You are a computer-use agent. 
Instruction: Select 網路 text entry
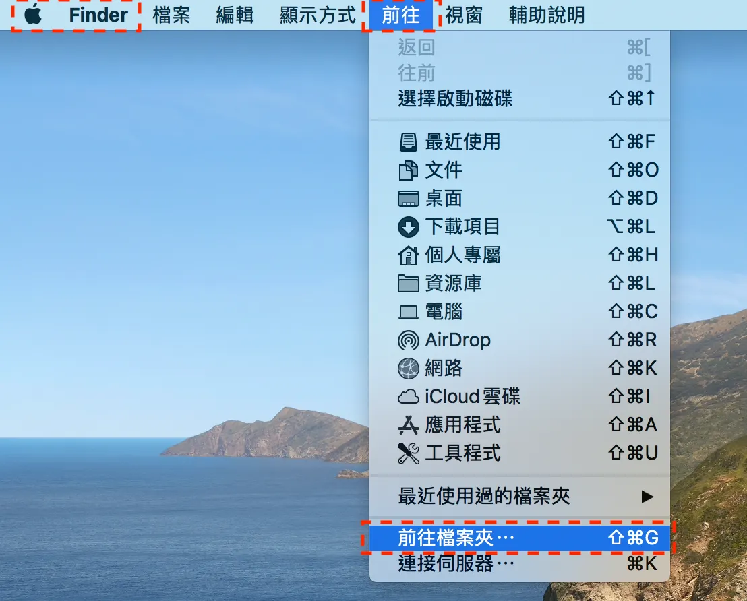[444, 368]
